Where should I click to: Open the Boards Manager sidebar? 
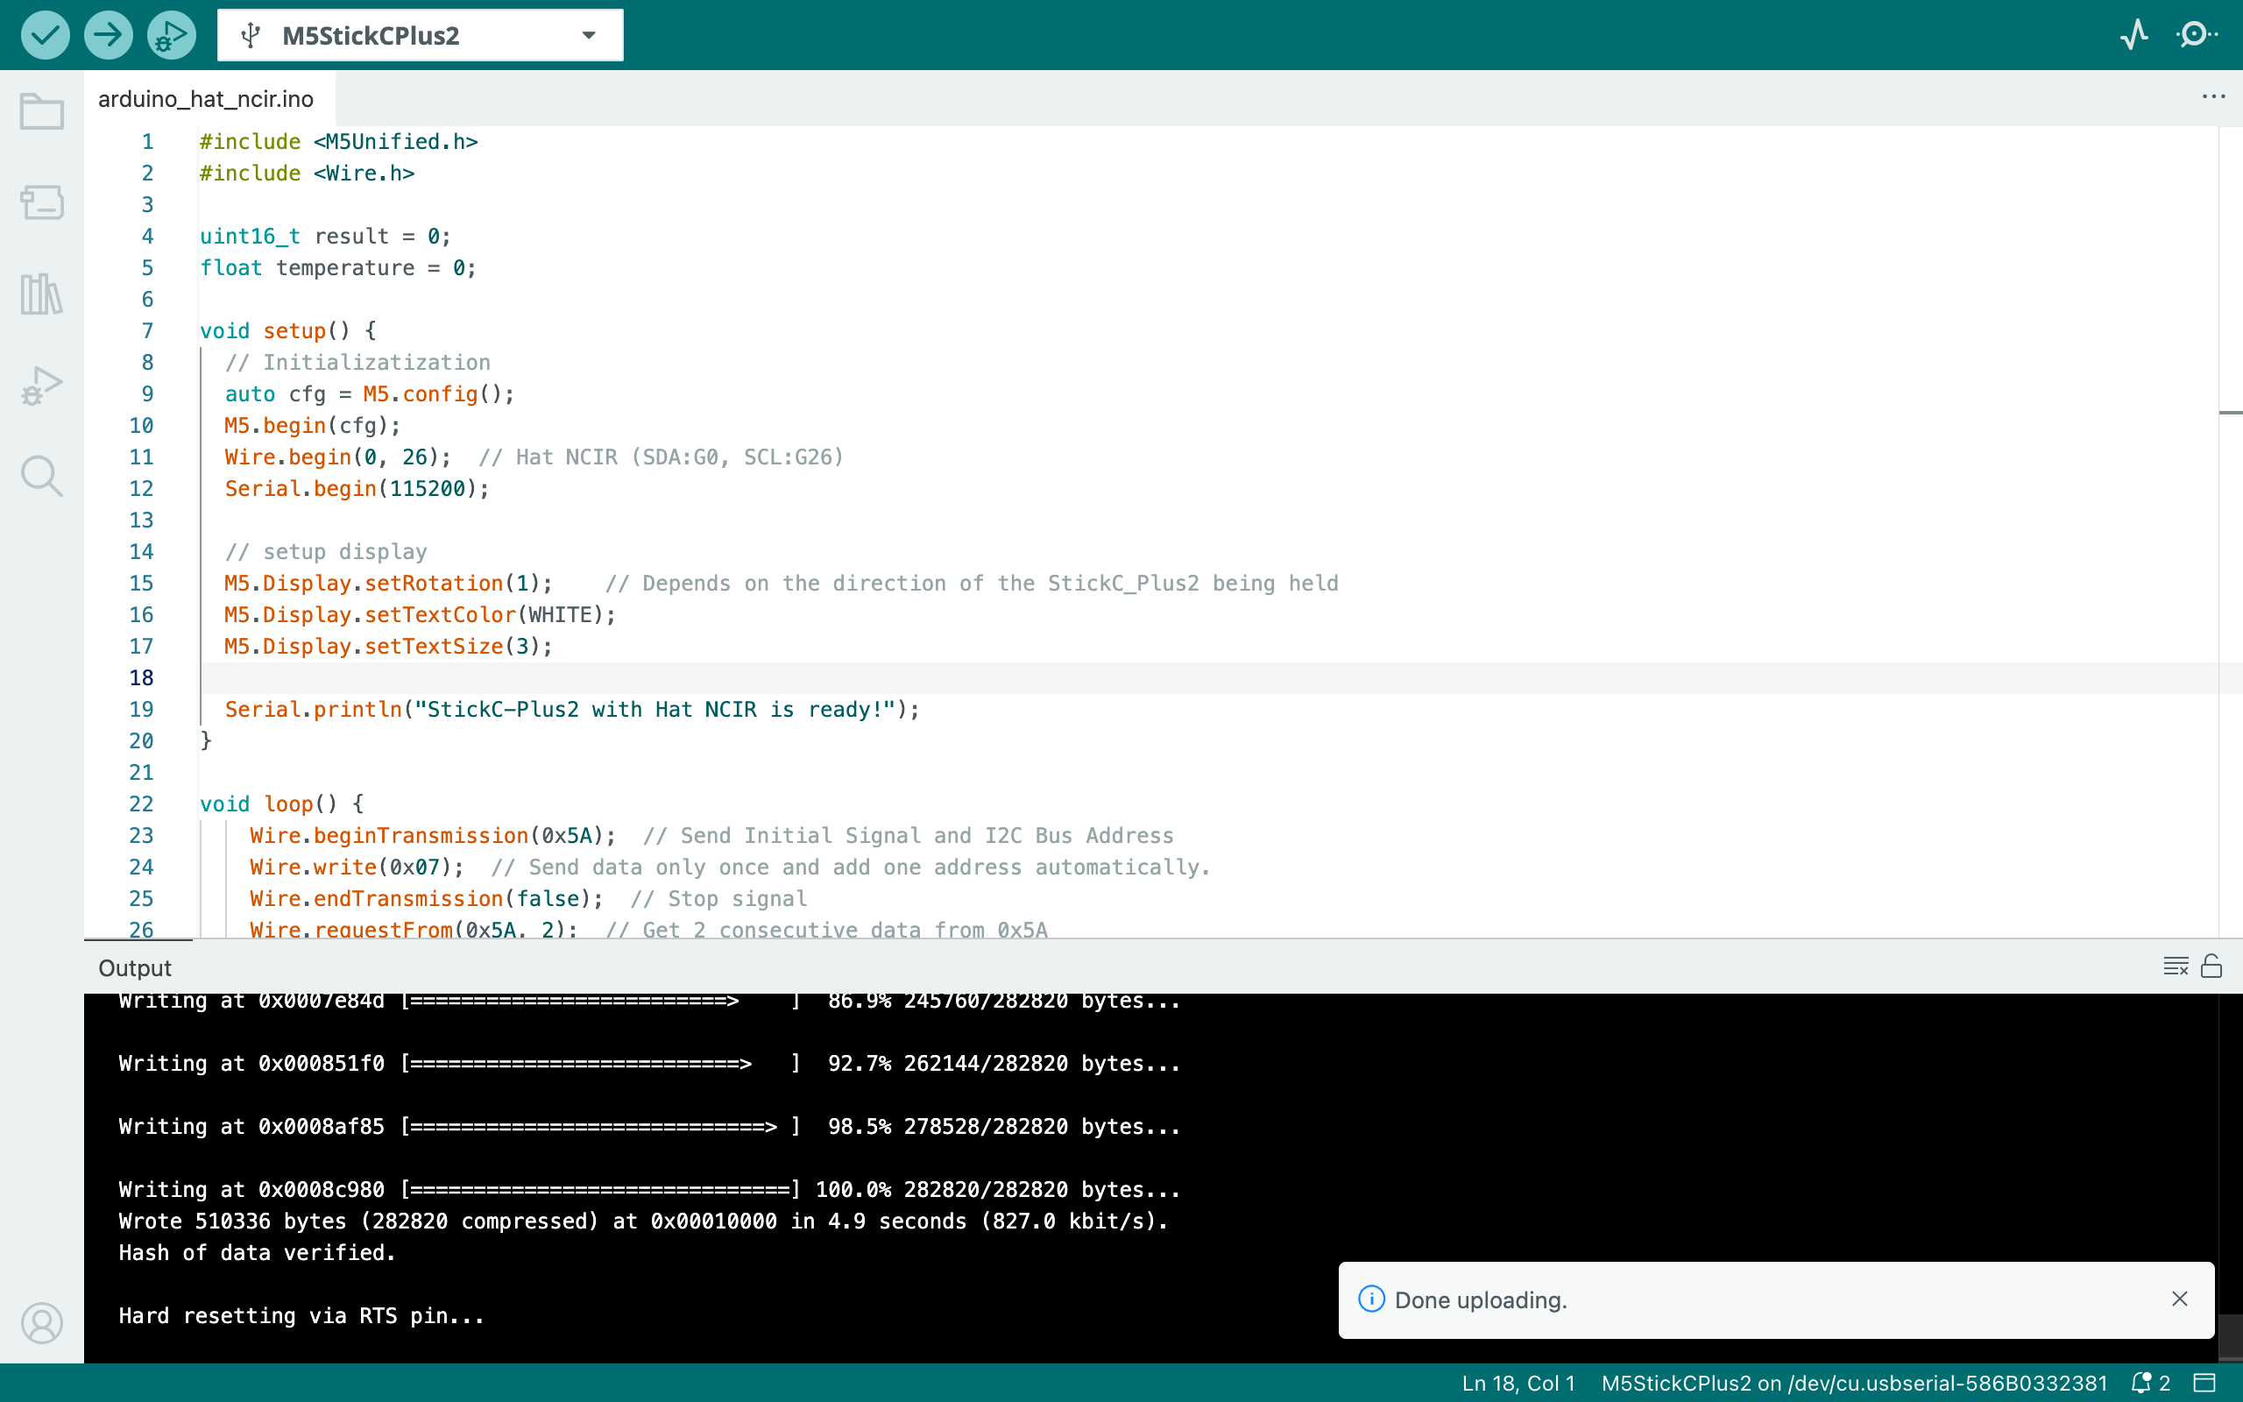click(x=42, y=202)
